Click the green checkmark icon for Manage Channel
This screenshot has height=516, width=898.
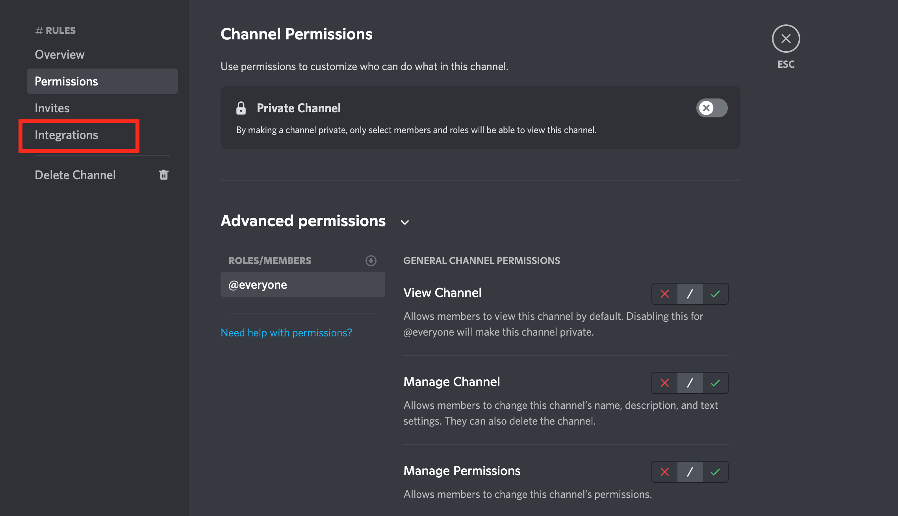(715, 382)
